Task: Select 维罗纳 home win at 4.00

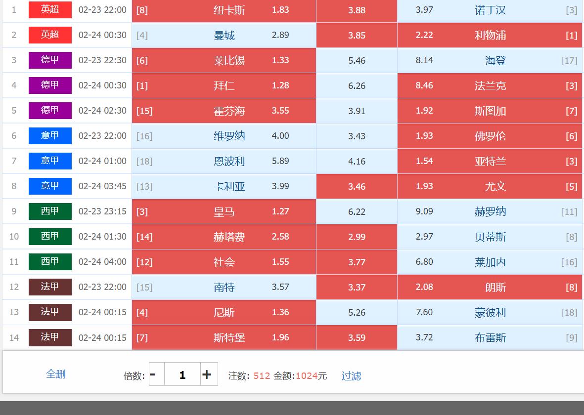Action: coord(224,136)
